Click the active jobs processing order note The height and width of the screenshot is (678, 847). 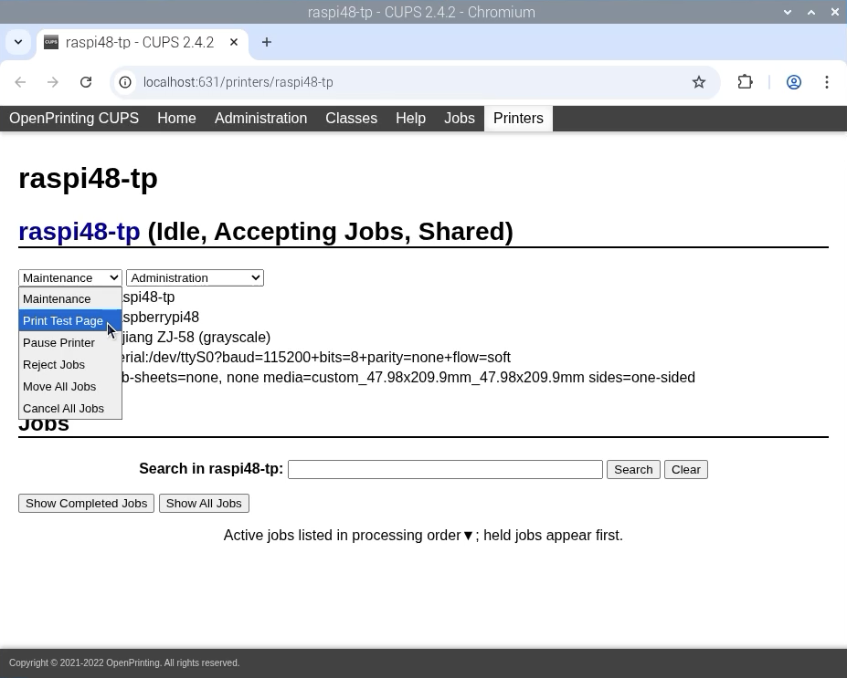pos(424,535)
